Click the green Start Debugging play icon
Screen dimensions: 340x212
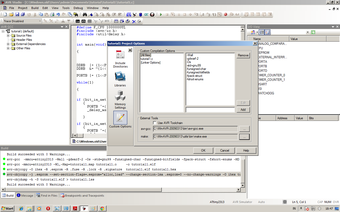point(161,14)
